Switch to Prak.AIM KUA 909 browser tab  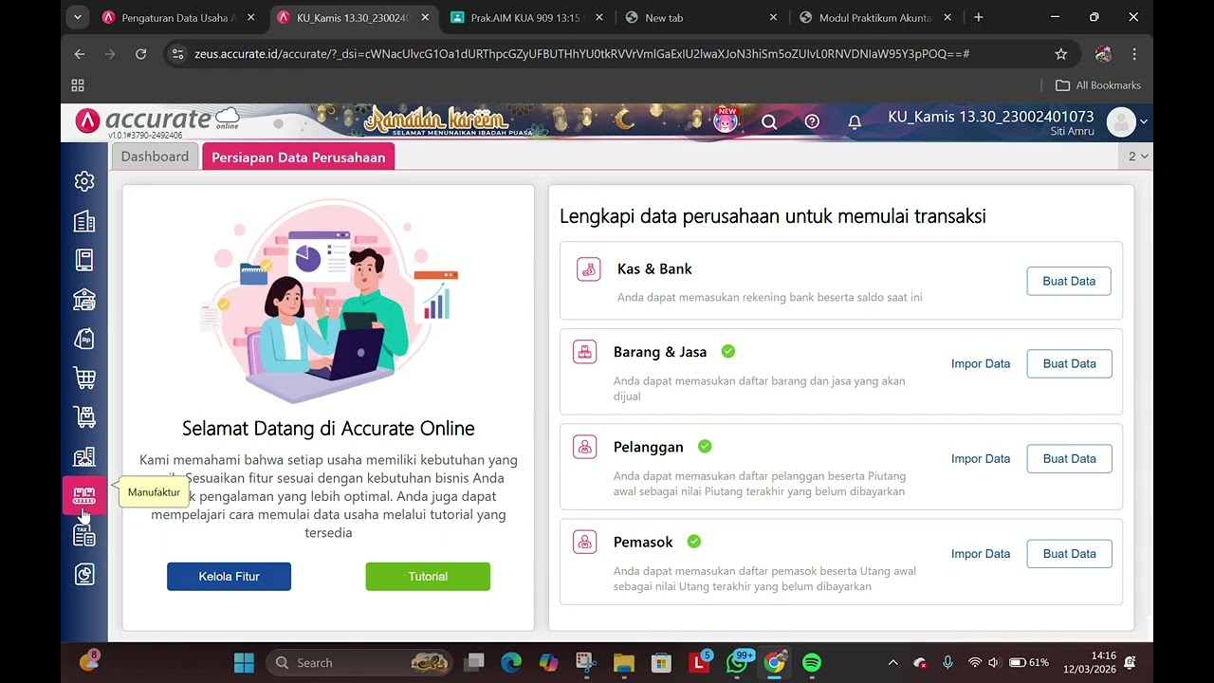(x=524, y=17)
